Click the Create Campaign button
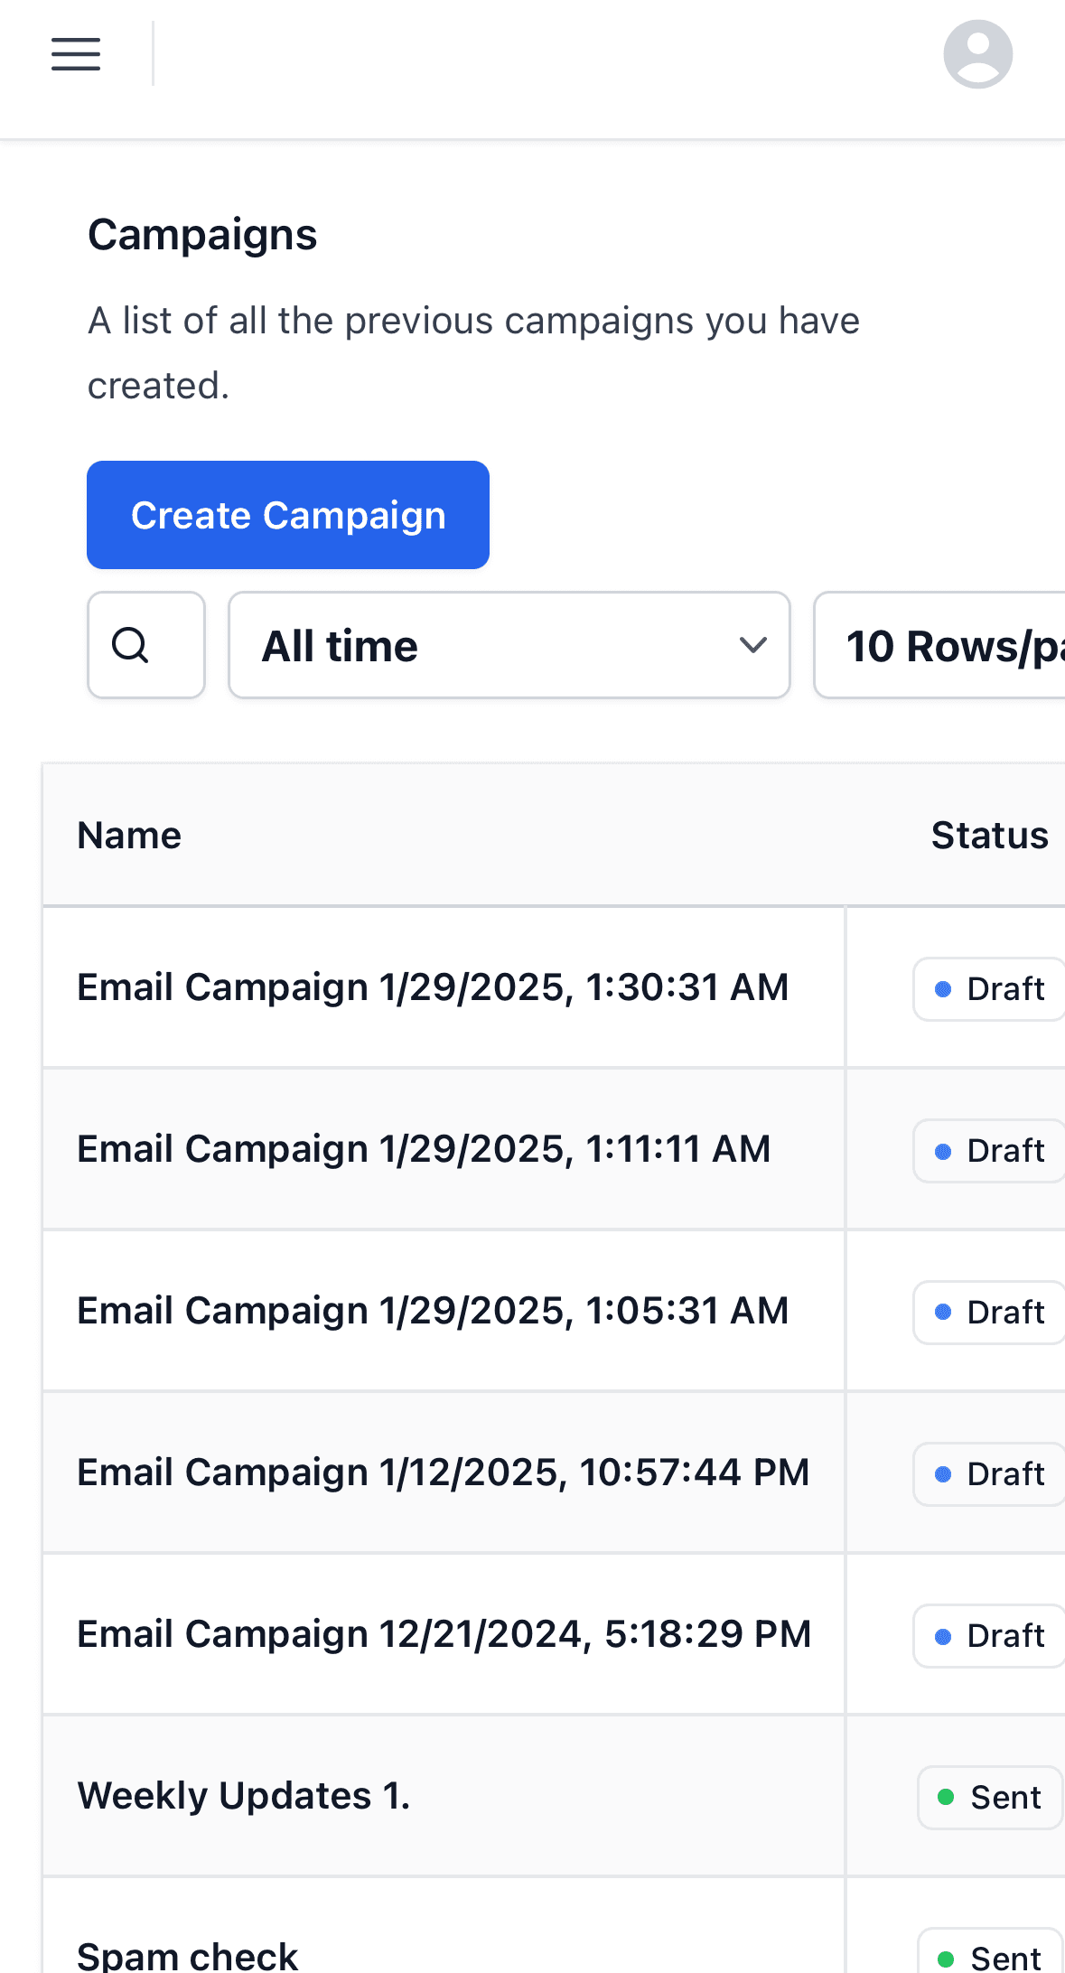1065x1973 pixels. click(x=288, y=515)
